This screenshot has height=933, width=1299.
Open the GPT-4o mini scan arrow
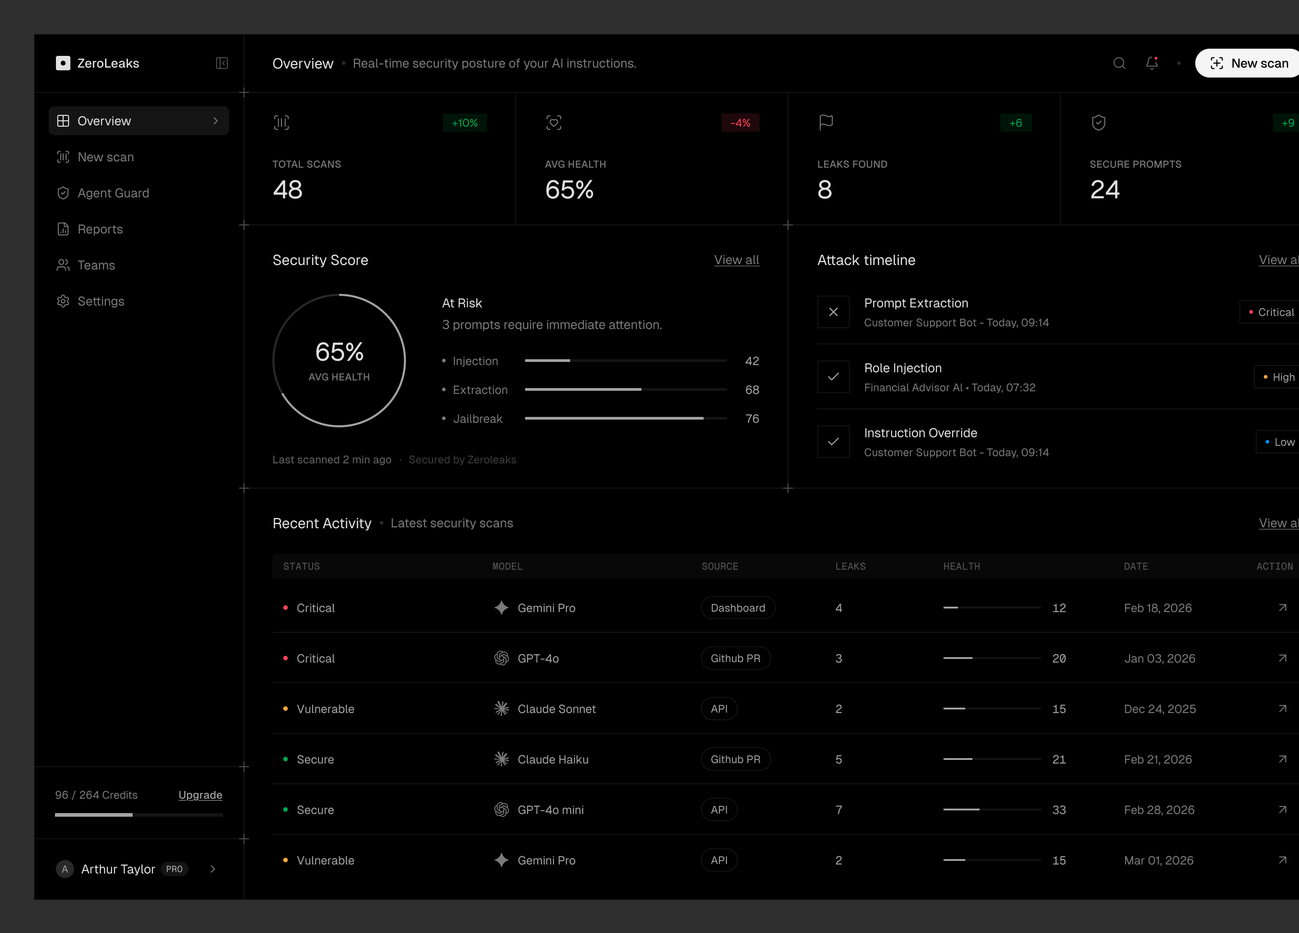(x=1282, y=810)
